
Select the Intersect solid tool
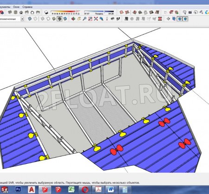coord(132,19)
